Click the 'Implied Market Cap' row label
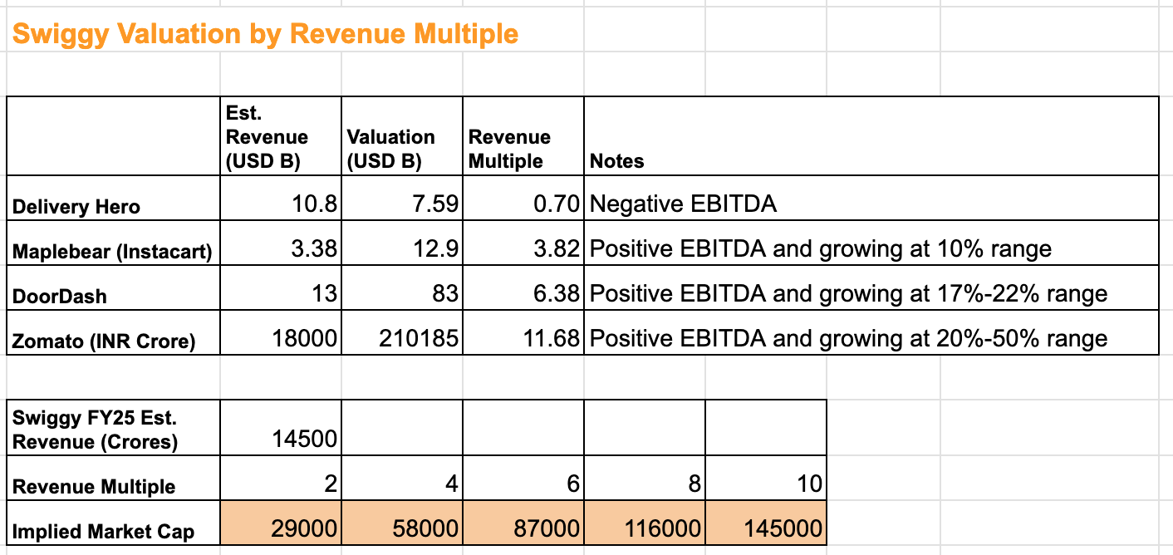1173x555 pixels. click(x=114, y=523)
